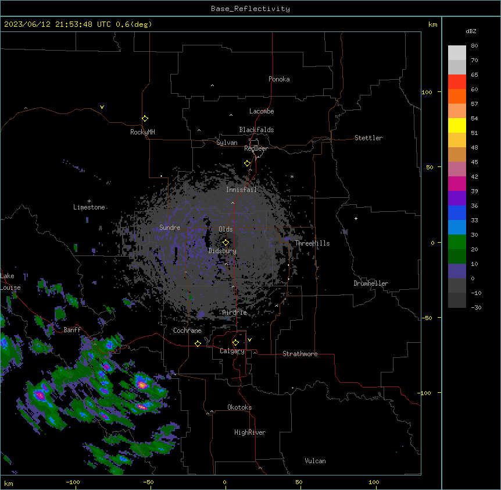Image resolution: width=501 pixels, height=490 pixels.
Task: Select the yellow diamond marker above Calgary label
Action: 235,343
